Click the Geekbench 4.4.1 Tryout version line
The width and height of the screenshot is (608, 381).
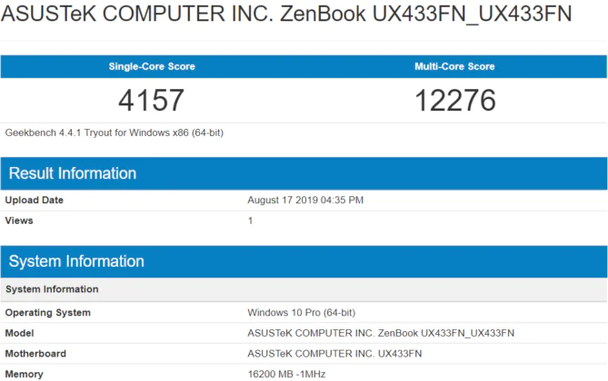(x=114, y=132)
